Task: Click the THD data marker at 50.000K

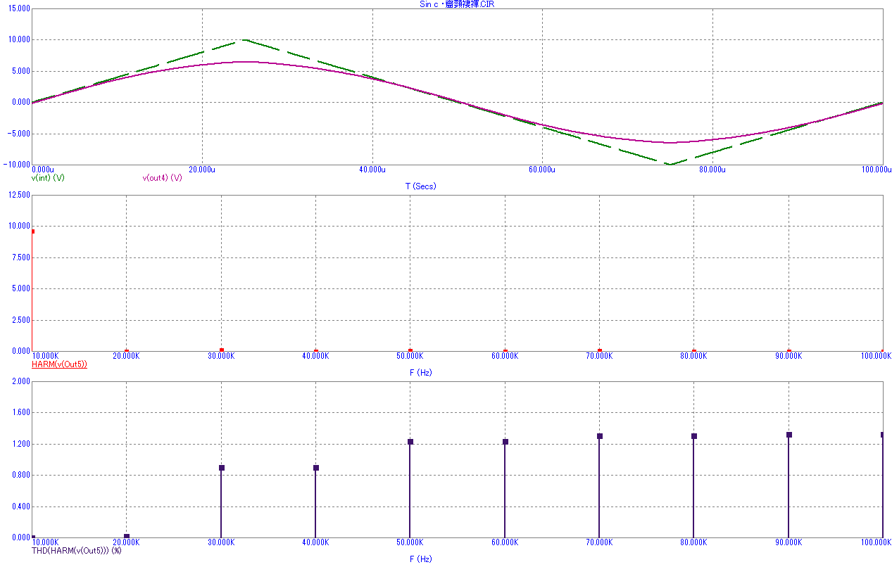Action: [410, 442]
